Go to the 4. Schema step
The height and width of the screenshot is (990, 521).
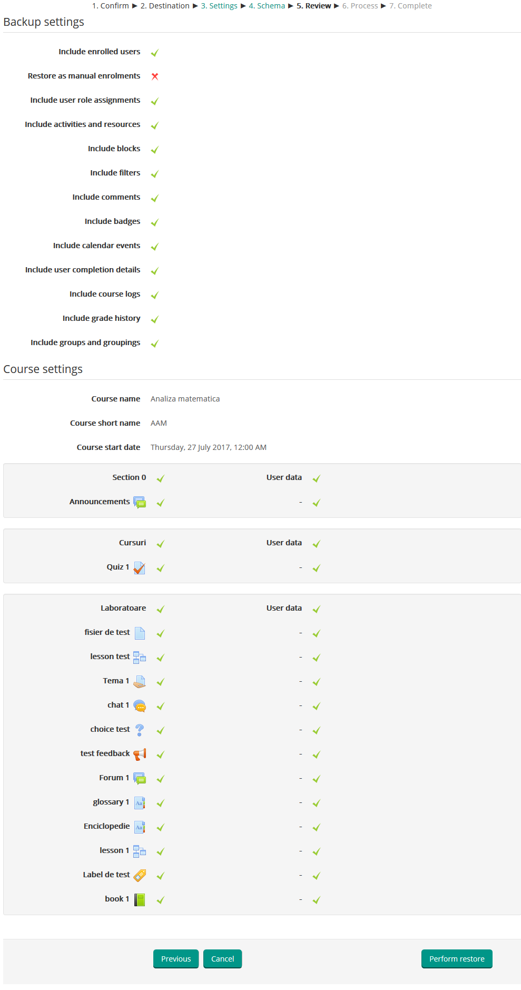(267, 6)
